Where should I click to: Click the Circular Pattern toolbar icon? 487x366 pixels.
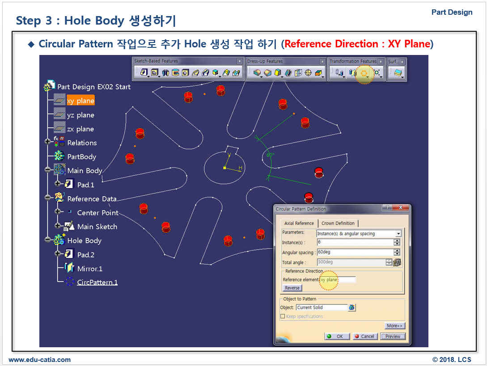[364, 72]
